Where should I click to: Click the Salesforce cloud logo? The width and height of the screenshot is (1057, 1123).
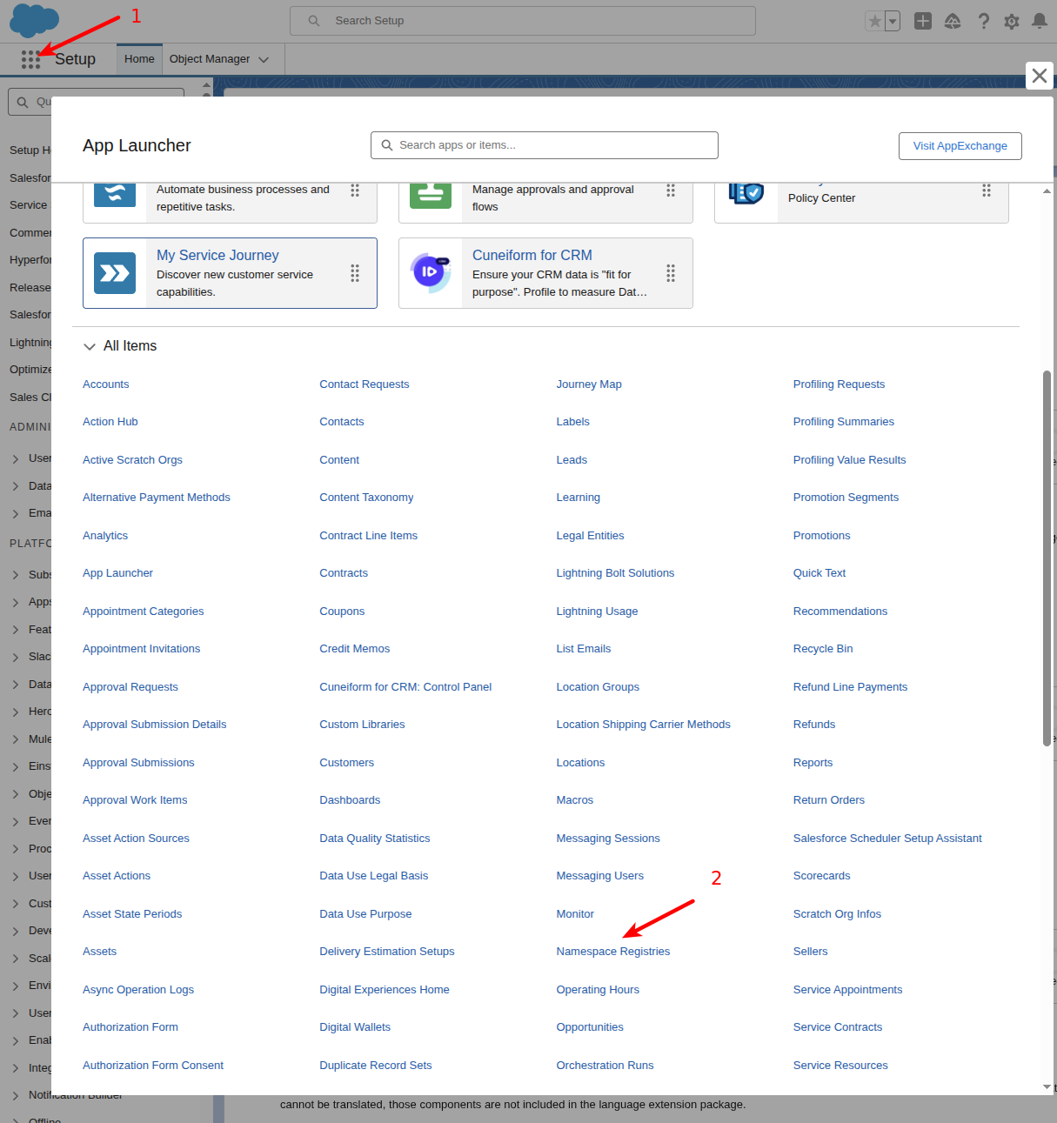point(34,21)
